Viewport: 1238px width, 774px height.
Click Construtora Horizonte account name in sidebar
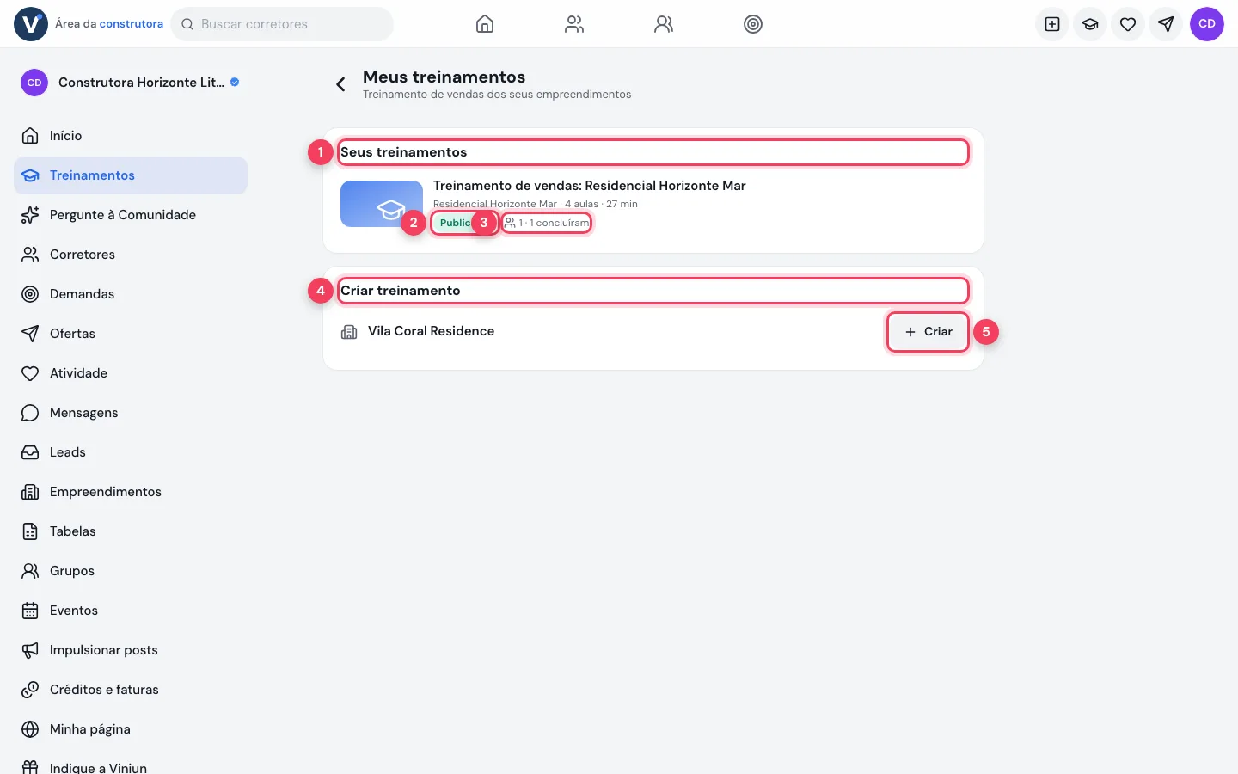[x=141, y=83]
